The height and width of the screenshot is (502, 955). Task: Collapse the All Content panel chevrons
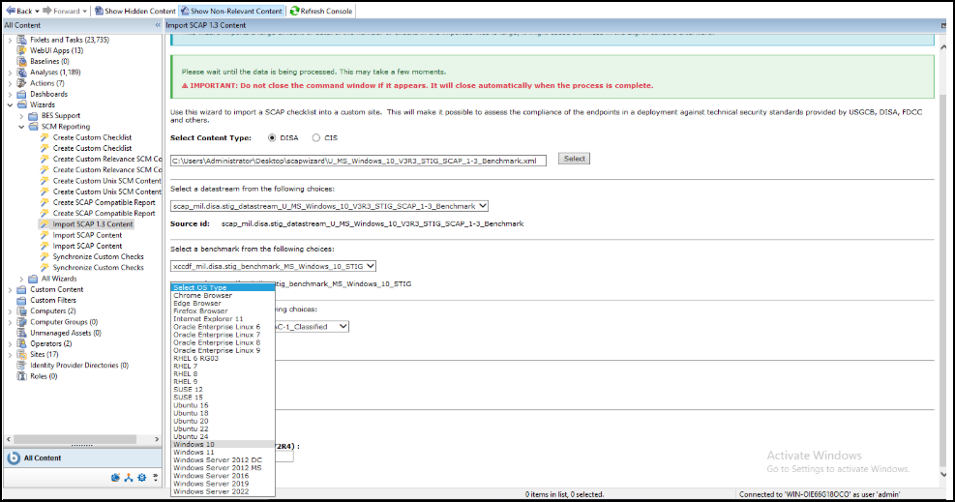click(158, 25)
